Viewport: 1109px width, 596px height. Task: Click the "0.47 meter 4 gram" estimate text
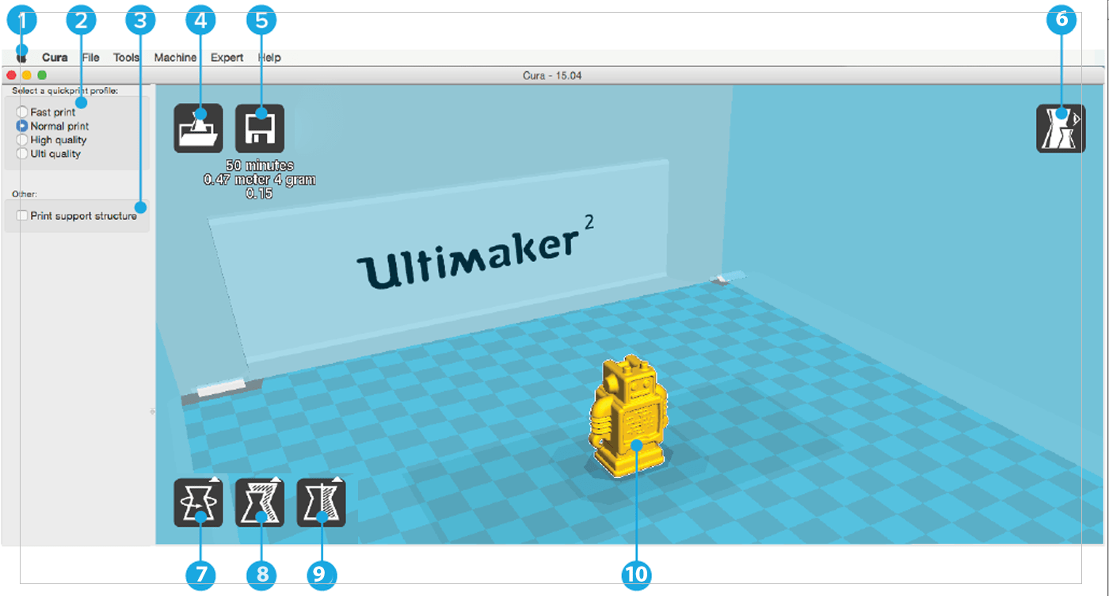coord(260,180)
